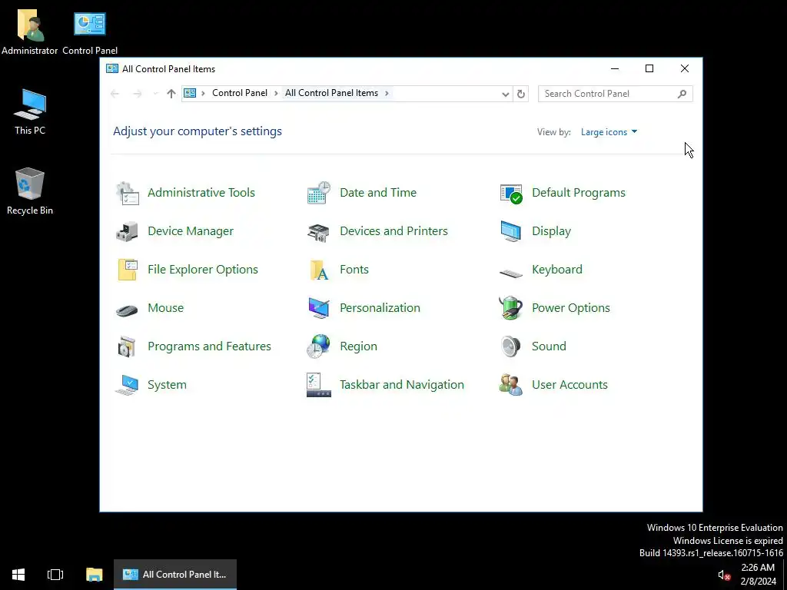Image resolution: width=787 pixels, height=590 pixels.
Task: Click the Default Programs link text
Action: 579,193
